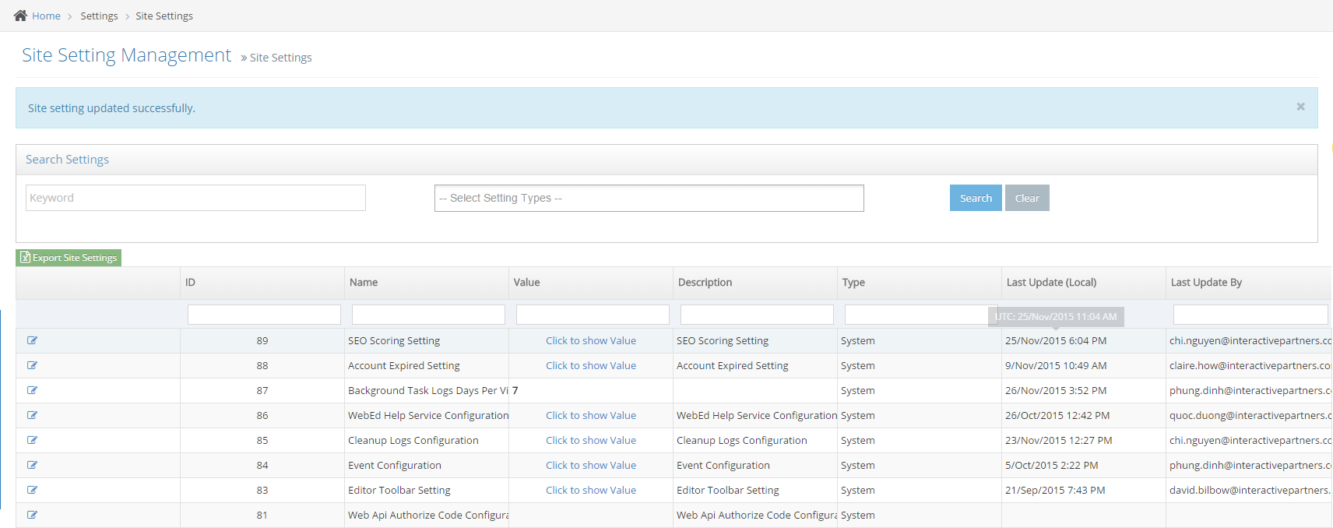Open the Settings breadcrumb item
This screenshot has width=1333, height=528.
click(x=99, y=16)
